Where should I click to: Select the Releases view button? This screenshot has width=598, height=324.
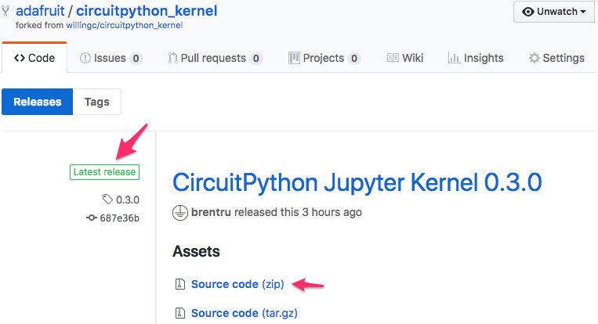38,102
